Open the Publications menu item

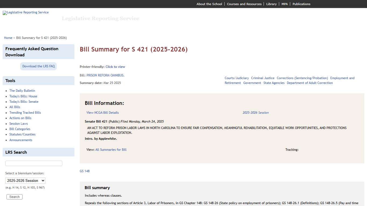(x=301, y=4)
